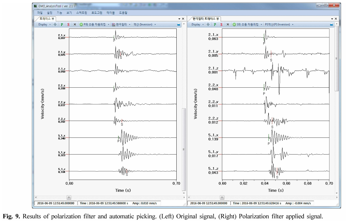Open the 설정 menu
The width and height of the screenshot is (346, 221).
(x=49, y=13)
